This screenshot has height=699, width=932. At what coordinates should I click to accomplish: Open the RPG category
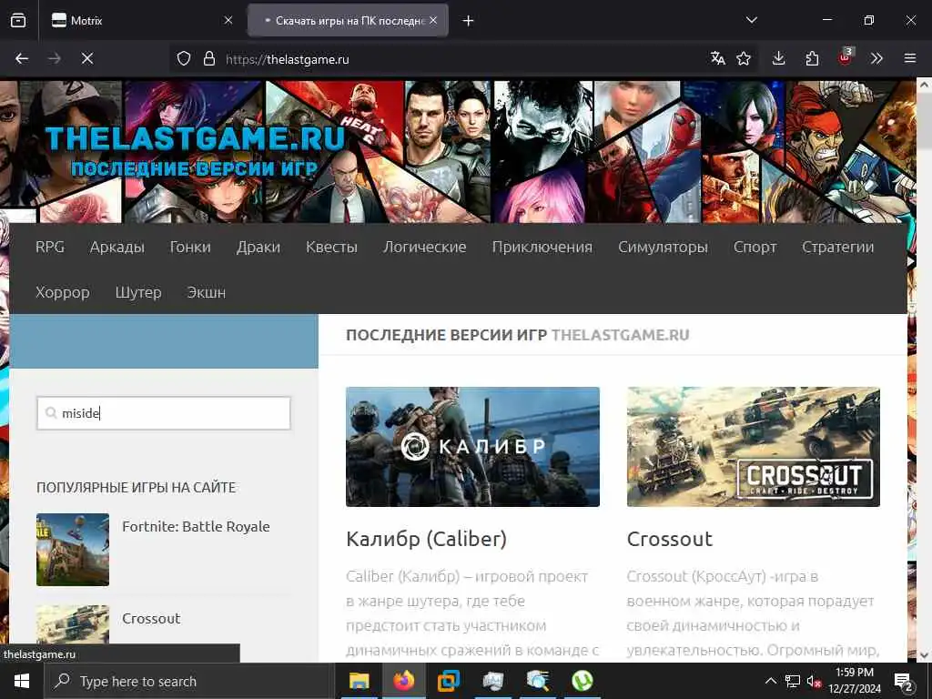click(50, 247)
